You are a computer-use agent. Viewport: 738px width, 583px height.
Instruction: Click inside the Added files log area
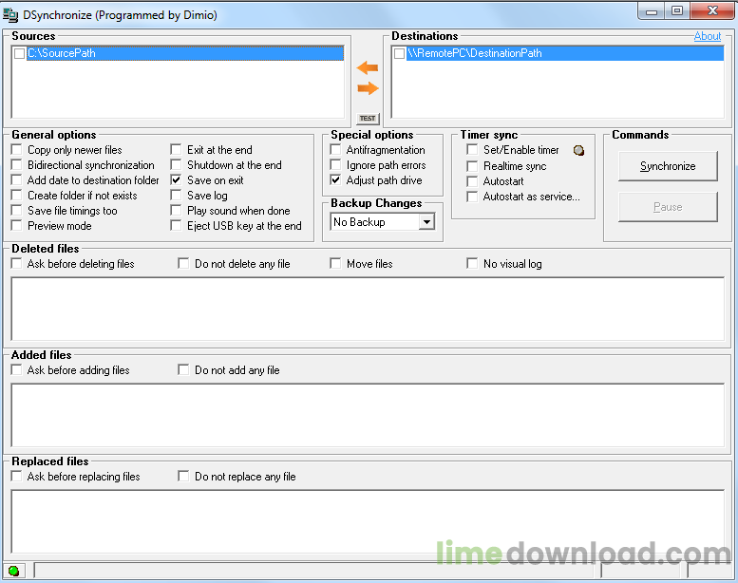click(369, 415)
